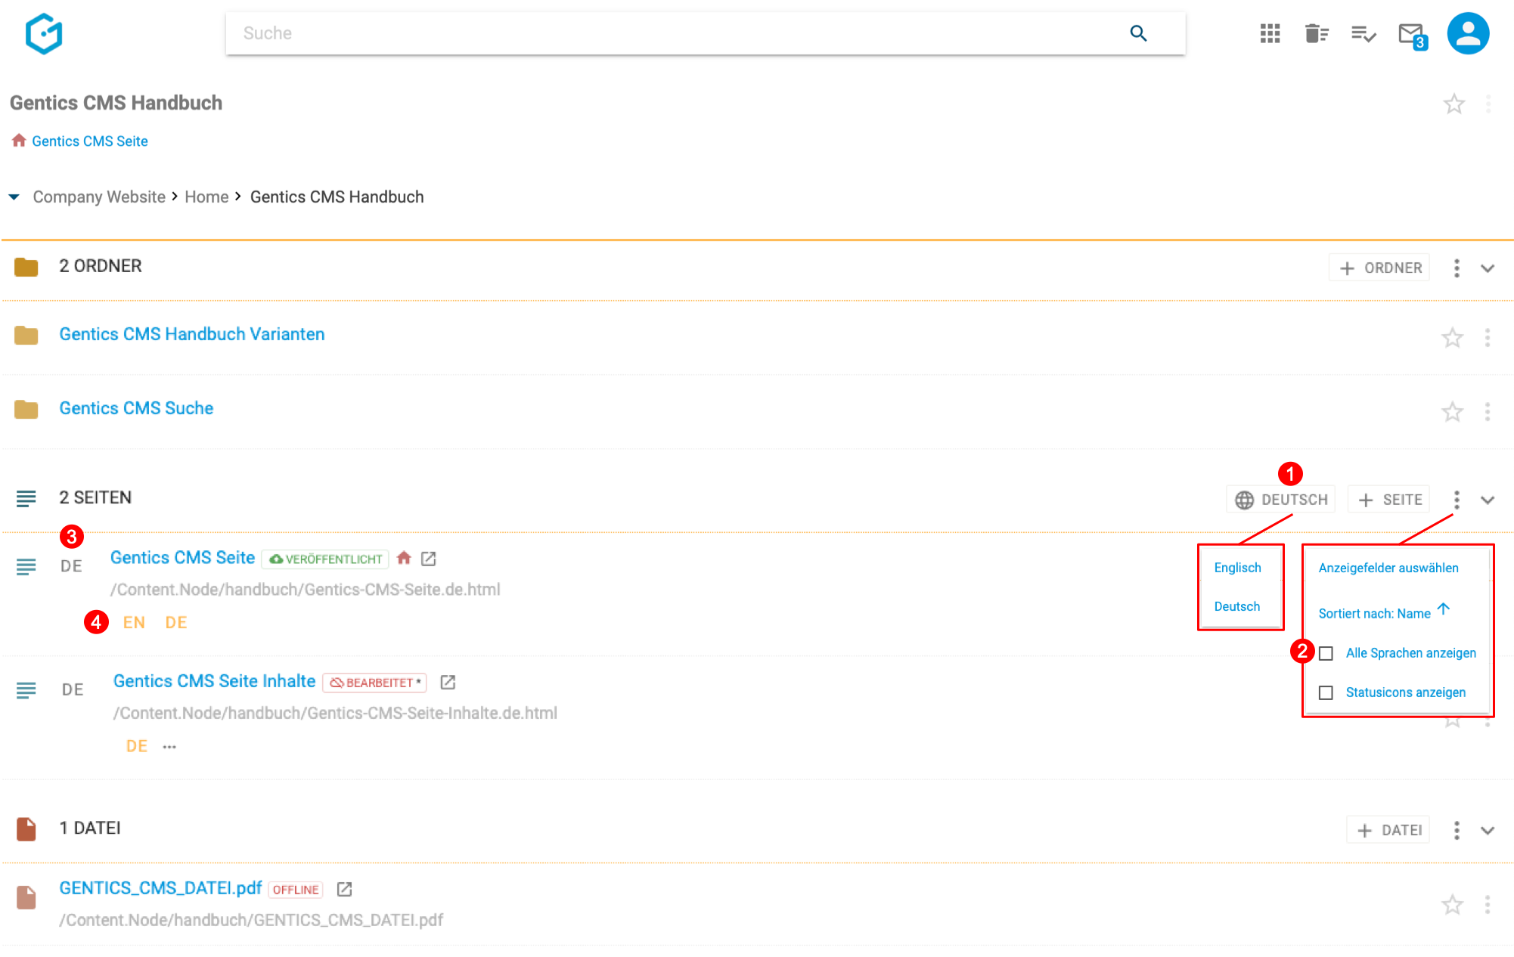
Task: Open the Datei list options three-dot menu
Action: [1457, 830]
